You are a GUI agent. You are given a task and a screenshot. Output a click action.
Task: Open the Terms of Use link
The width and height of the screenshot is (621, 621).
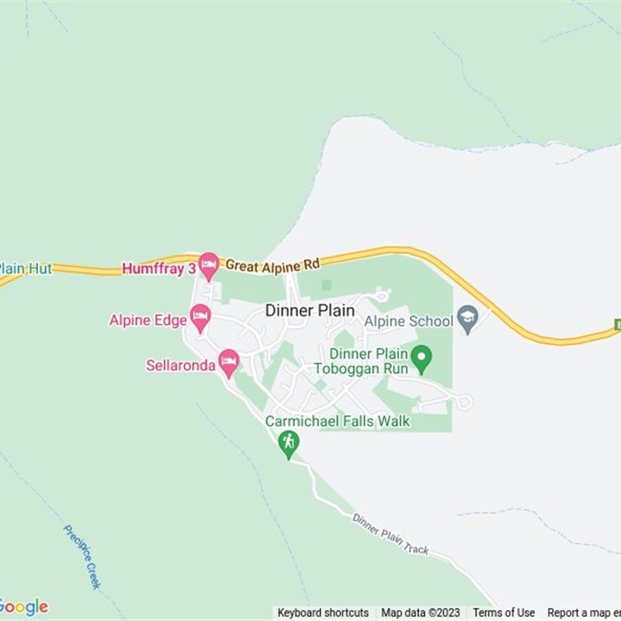click(503, 612)
